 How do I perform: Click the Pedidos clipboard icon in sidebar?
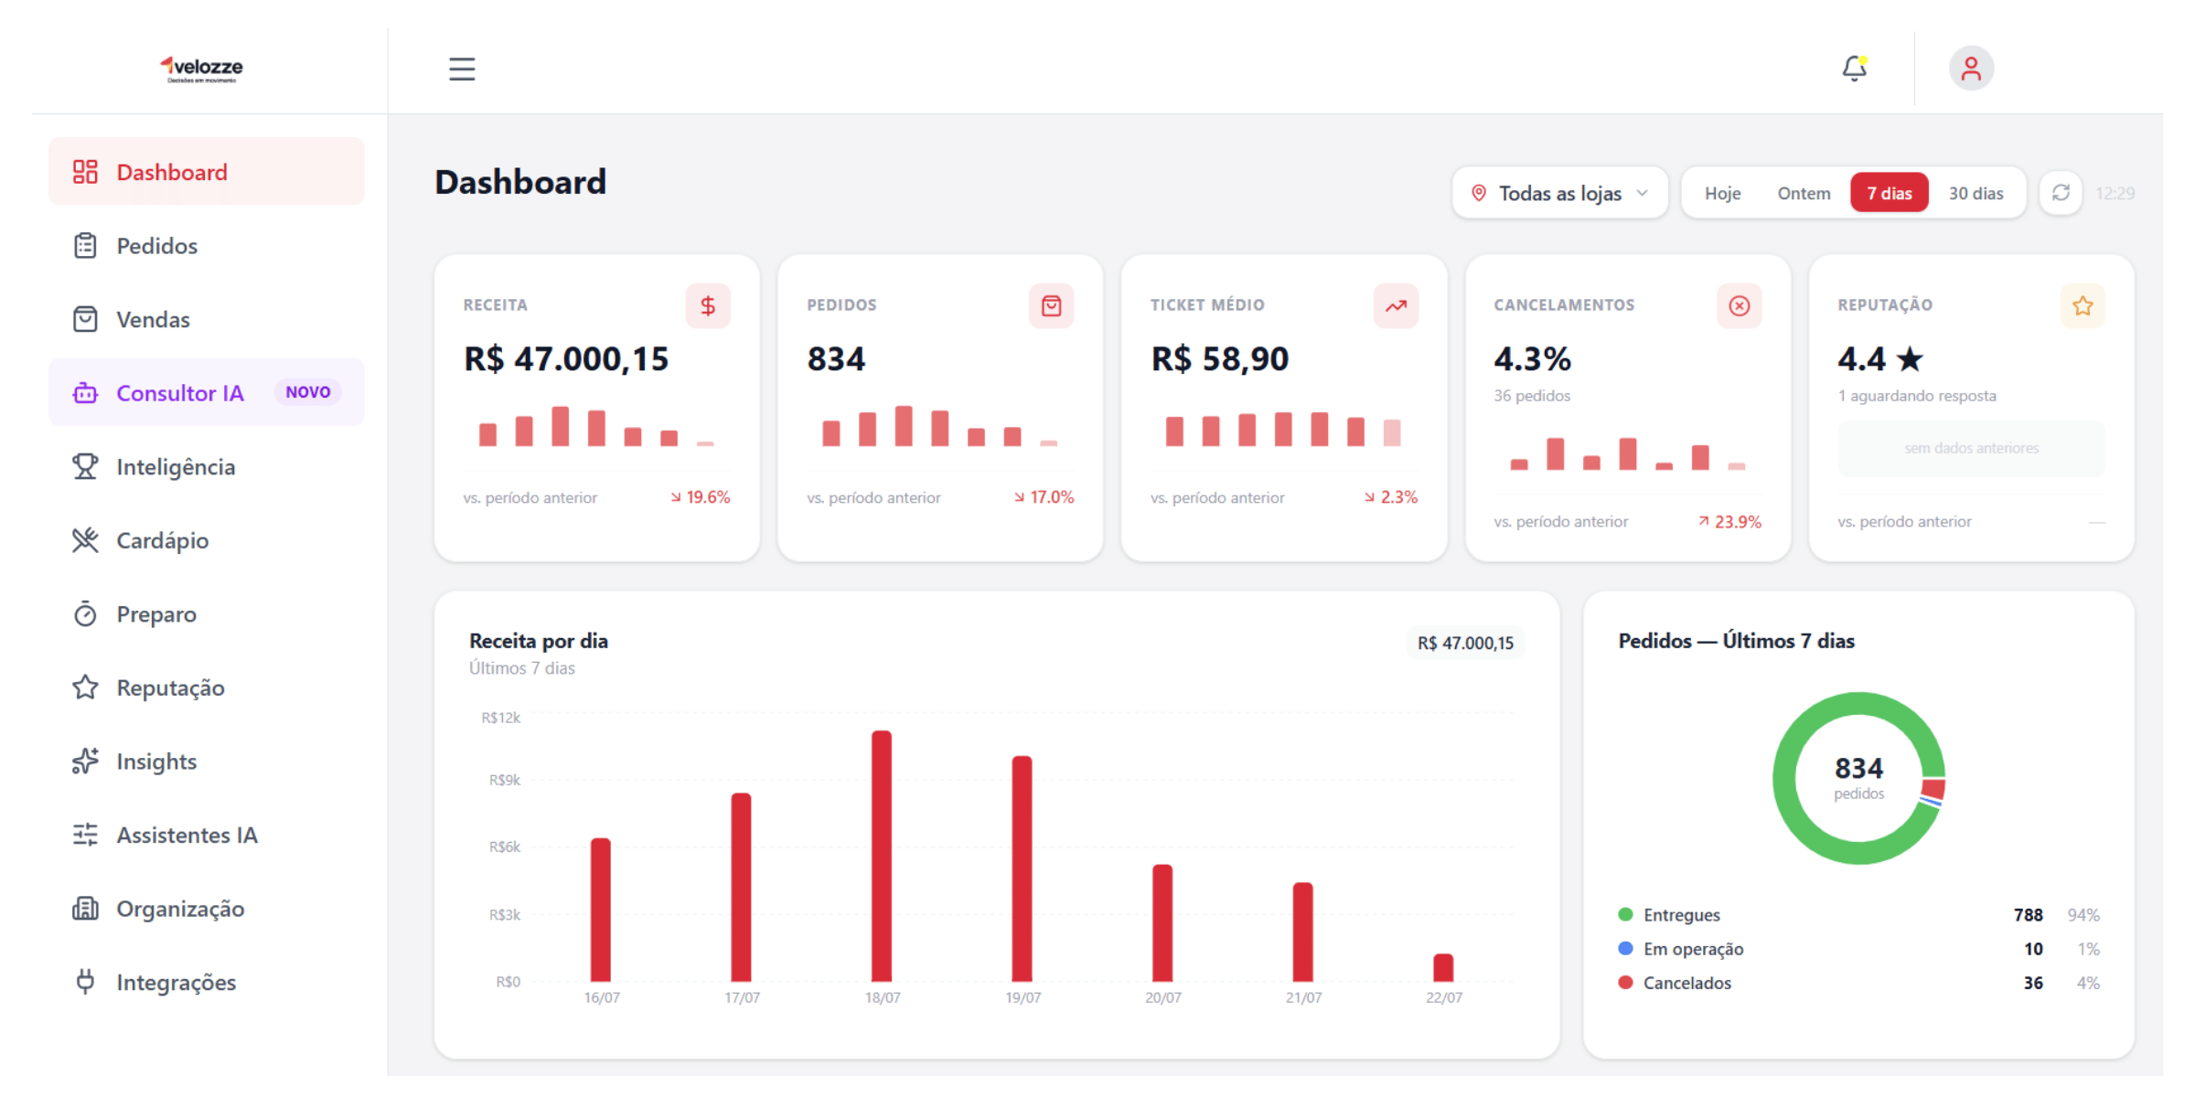pyautogui.click(x=85, y=246)
